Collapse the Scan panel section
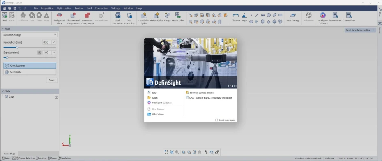382x161 pixels. tap(3, 28)
